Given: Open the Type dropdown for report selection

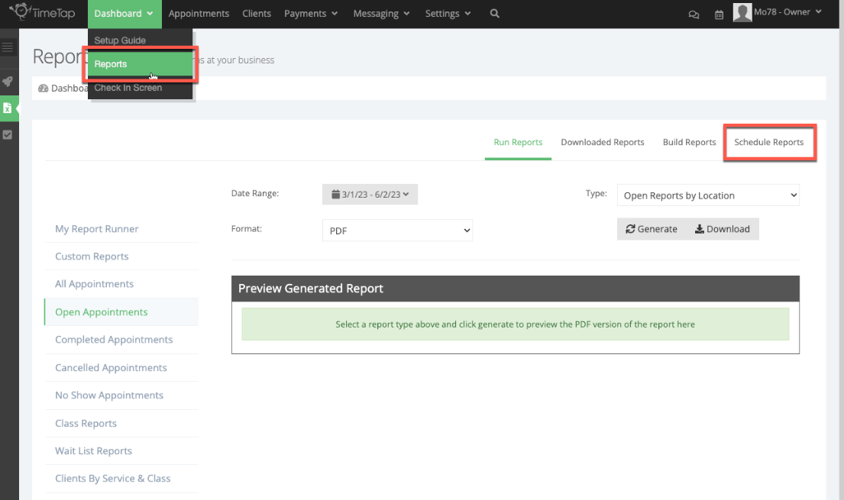Looking at the screenshot, I should point(707,195).
